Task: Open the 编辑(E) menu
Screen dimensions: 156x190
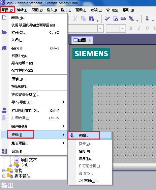Action: [22, 10]
